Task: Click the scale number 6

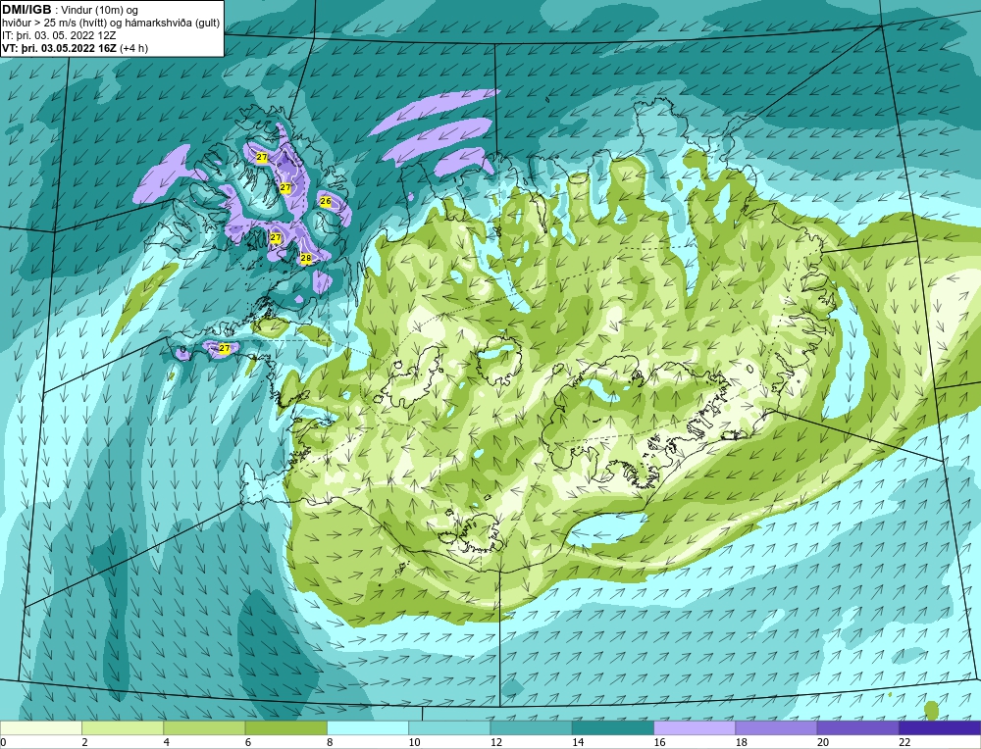Action: (248, 742)
